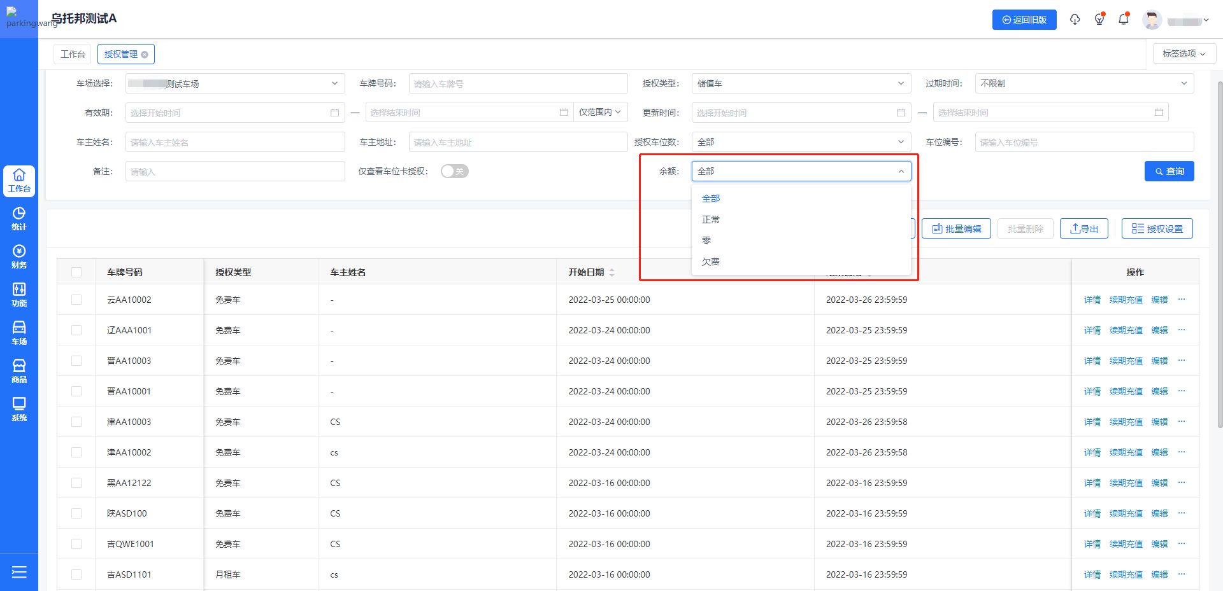
Task: Click the 功能 functions sidebar icon
Action: coord(19,295)
